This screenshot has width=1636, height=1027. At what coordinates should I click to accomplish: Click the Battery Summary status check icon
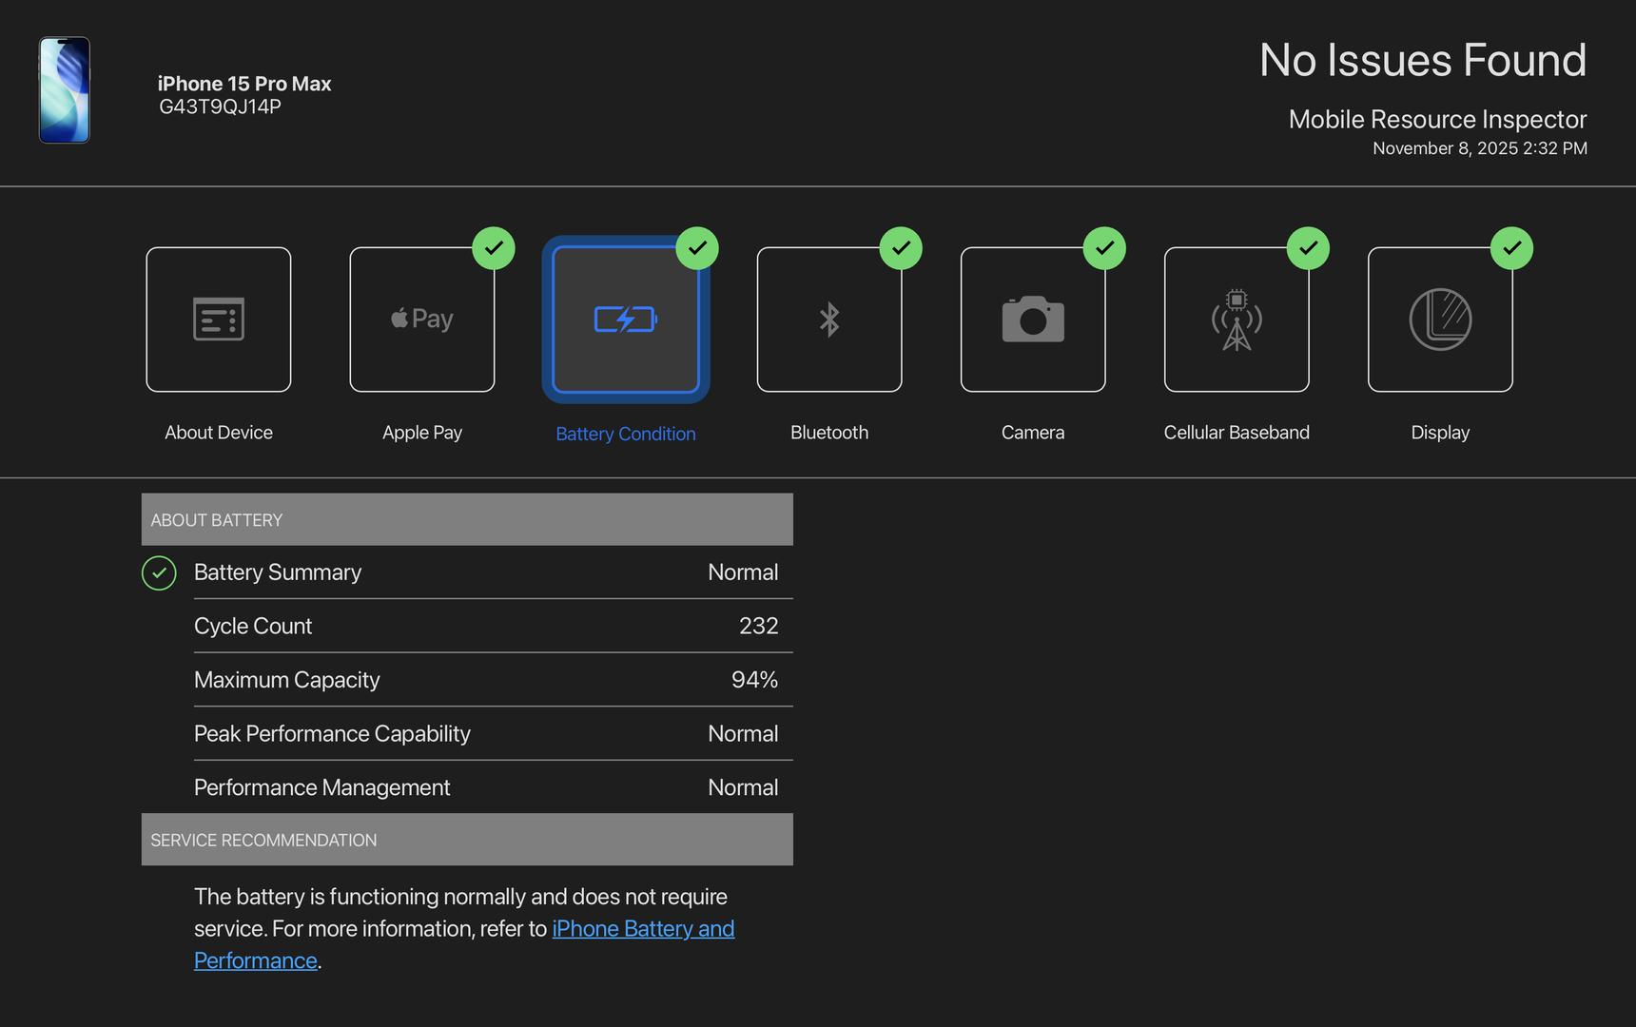(x=159, y=572)
